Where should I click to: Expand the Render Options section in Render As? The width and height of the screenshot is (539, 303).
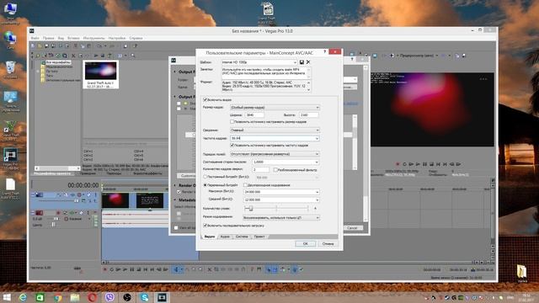pos(174,185)
